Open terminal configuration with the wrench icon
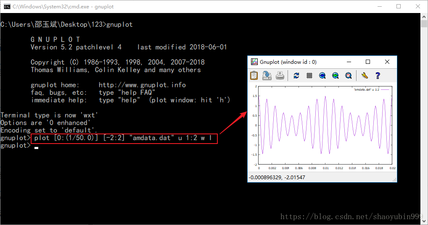Image resolution: width=428 pixels, height=225 pixels. (365, 76)
